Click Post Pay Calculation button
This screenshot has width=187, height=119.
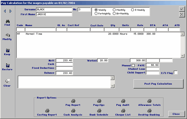(x=158, y=84)
